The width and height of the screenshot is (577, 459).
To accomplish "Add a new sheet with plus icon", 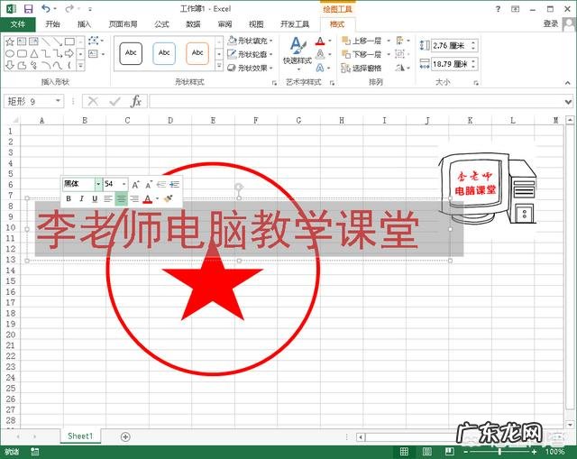I will 125,437.
